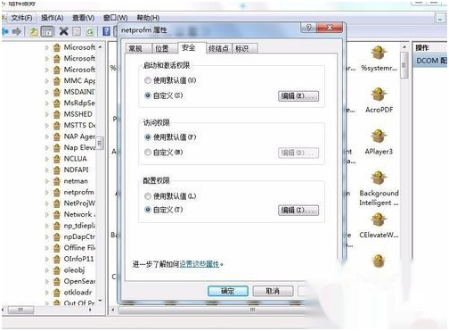Image resolution: width=449 pixels, height=331 pixels.
Task: Click the forward arrow toolbar icon
Action: pyautogui.click(x=17, y=31)
